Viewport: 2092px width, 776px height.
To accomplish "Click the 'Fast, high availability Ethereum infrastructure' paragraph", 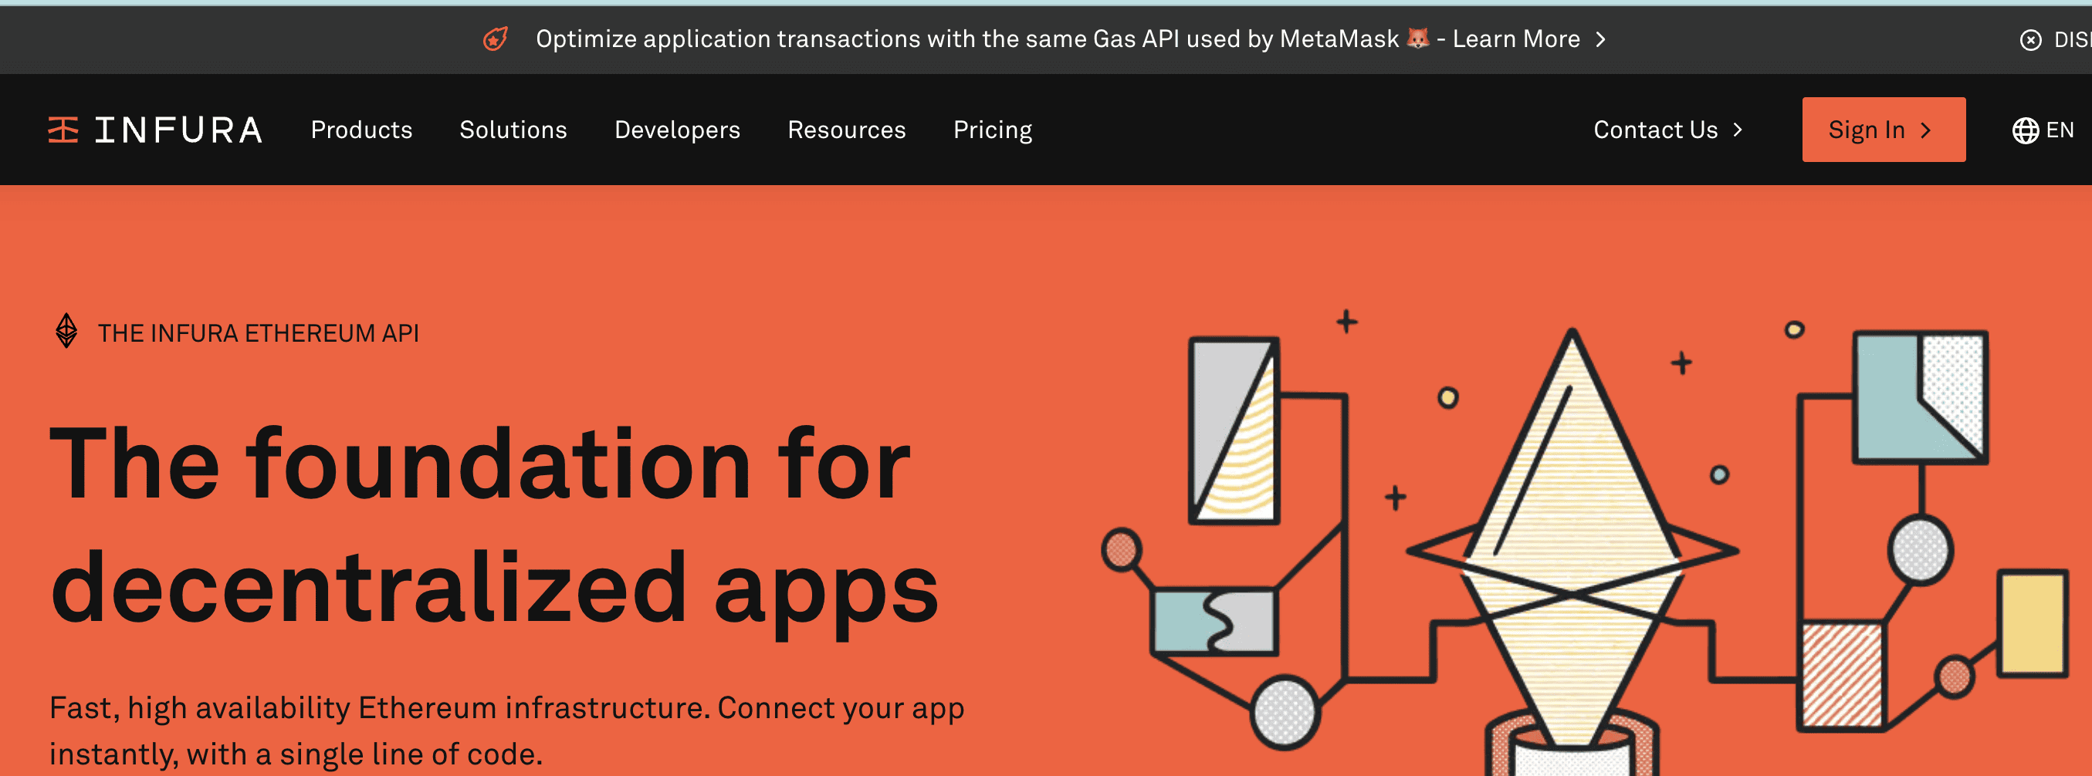I will (x=506, y=730).
